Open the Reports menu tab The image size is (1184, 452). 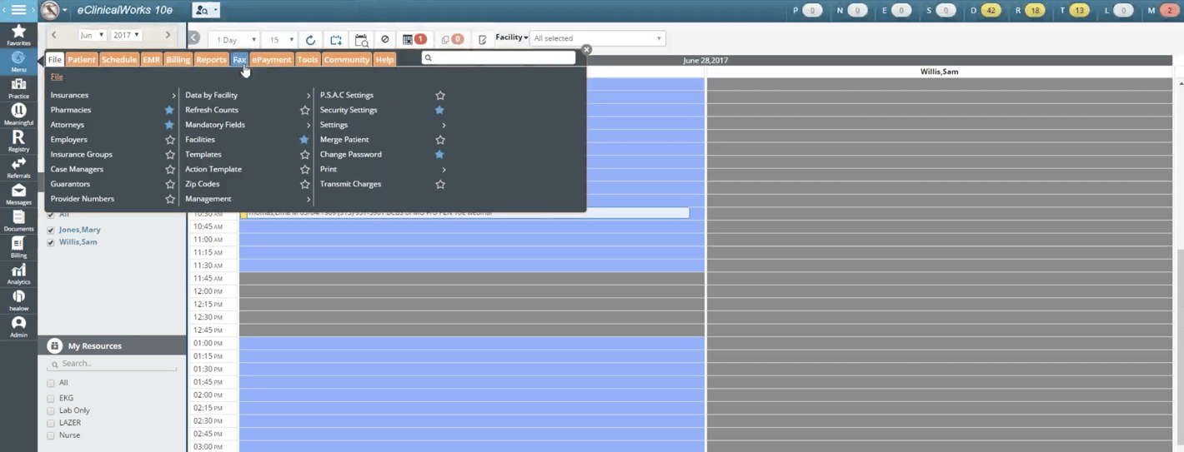pos(211,60)
